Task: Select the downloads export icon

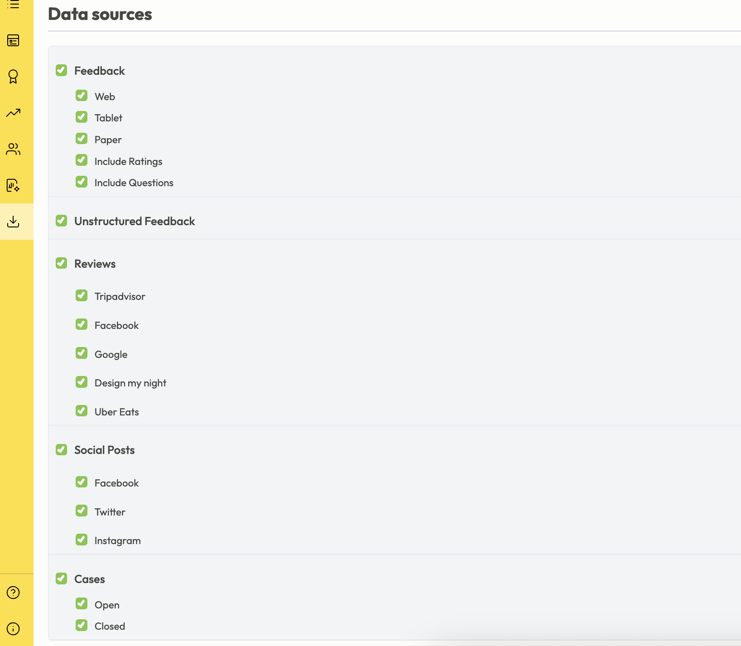Action: tap(13, 222)
